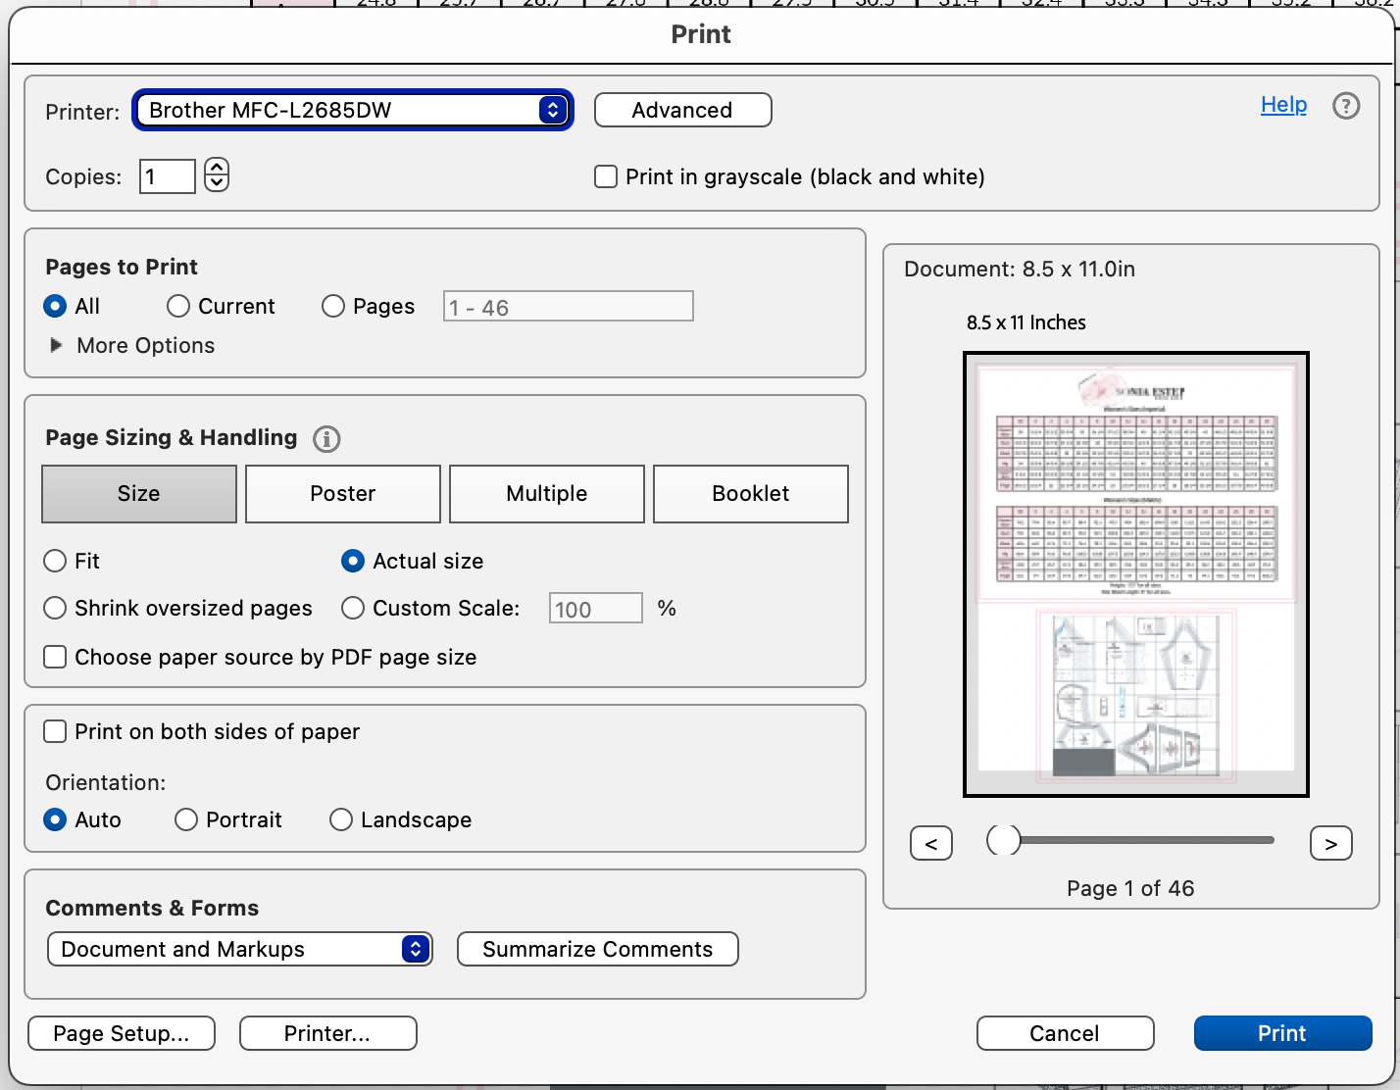The height and width of the screenshot is (1090, 1400).
Task: Switch to the Poster tab
Action: tap(342, 494)
